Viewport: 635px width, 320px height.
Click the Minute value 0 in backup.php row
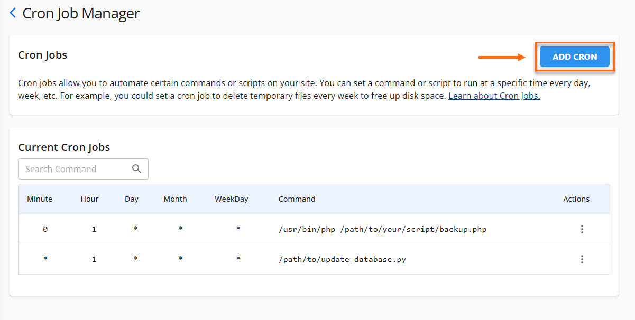(45, 229)
